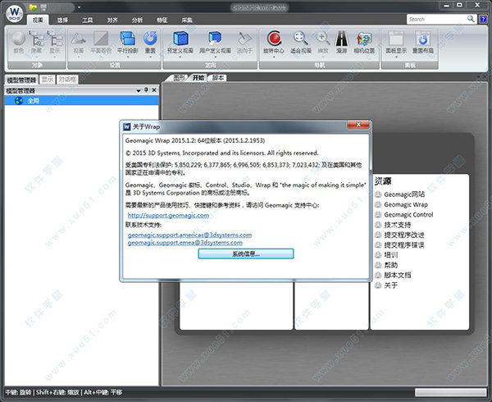Expand the 面板显示 dropdown arrow

click(396, 57)
